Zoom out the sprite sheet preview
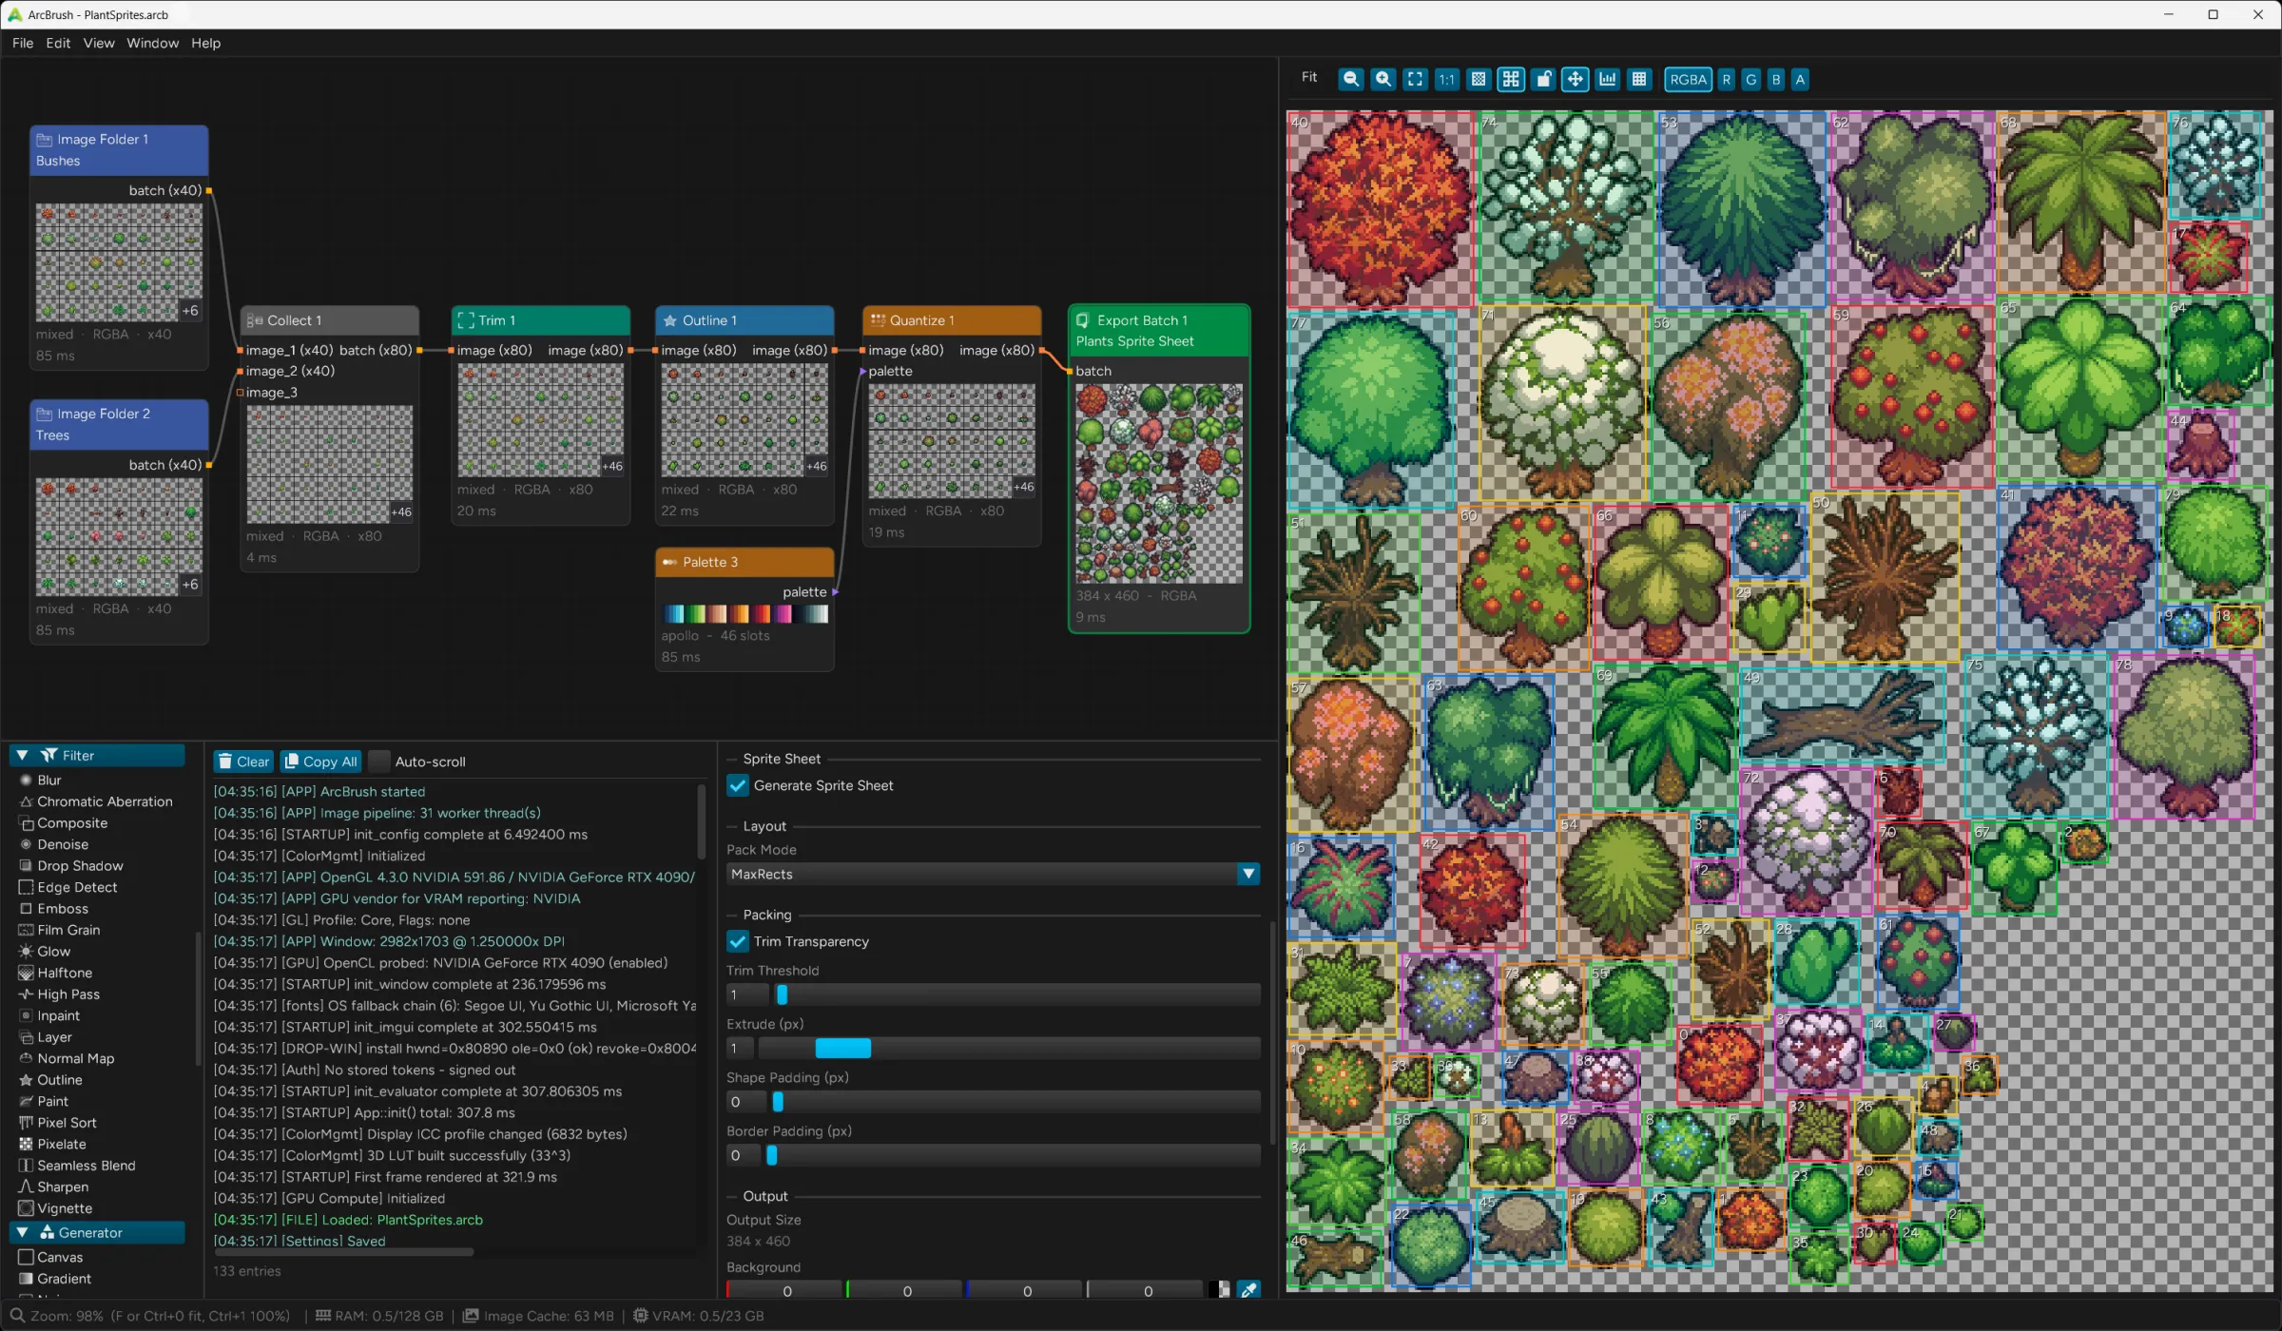Viewport: 2282px width, 1331px height. [1350, 80]
